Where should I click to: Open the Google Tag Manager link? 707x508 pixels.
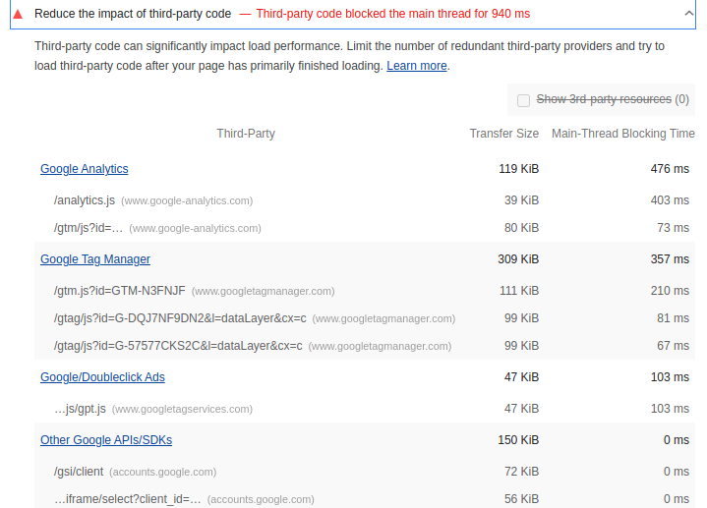(x=95, y=259)
